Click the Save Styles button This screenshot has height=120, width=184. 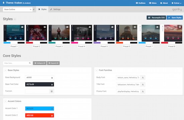tap(175, 18)
